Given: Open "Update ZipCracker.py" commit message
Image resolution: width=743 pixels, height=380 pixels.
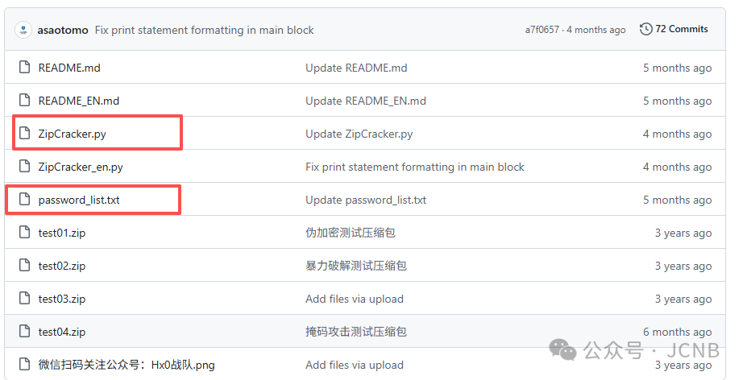Looking at the screenshot, I should click(359, 134).
